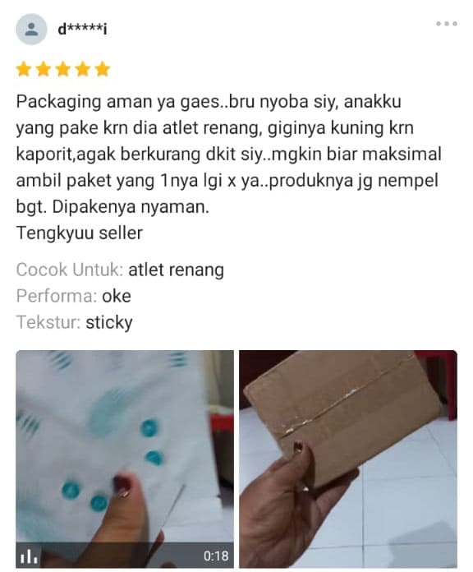Image resolution: width=473 pixels, height=572 pixels.
Task: Tap the fourth rating star
Action: pyautogui.click(x=83, y=69)
